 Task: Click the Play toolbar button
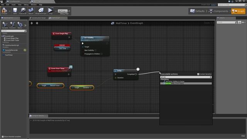[x=51, y=10]
